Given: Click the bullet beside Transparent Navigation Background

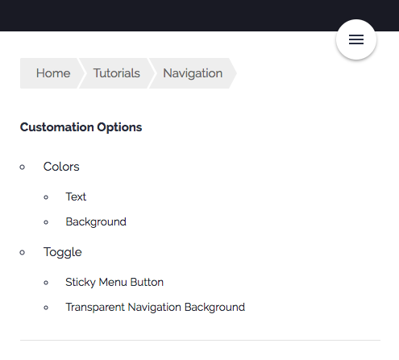Looking at the screenshot, I should click(x=46, y=308).
